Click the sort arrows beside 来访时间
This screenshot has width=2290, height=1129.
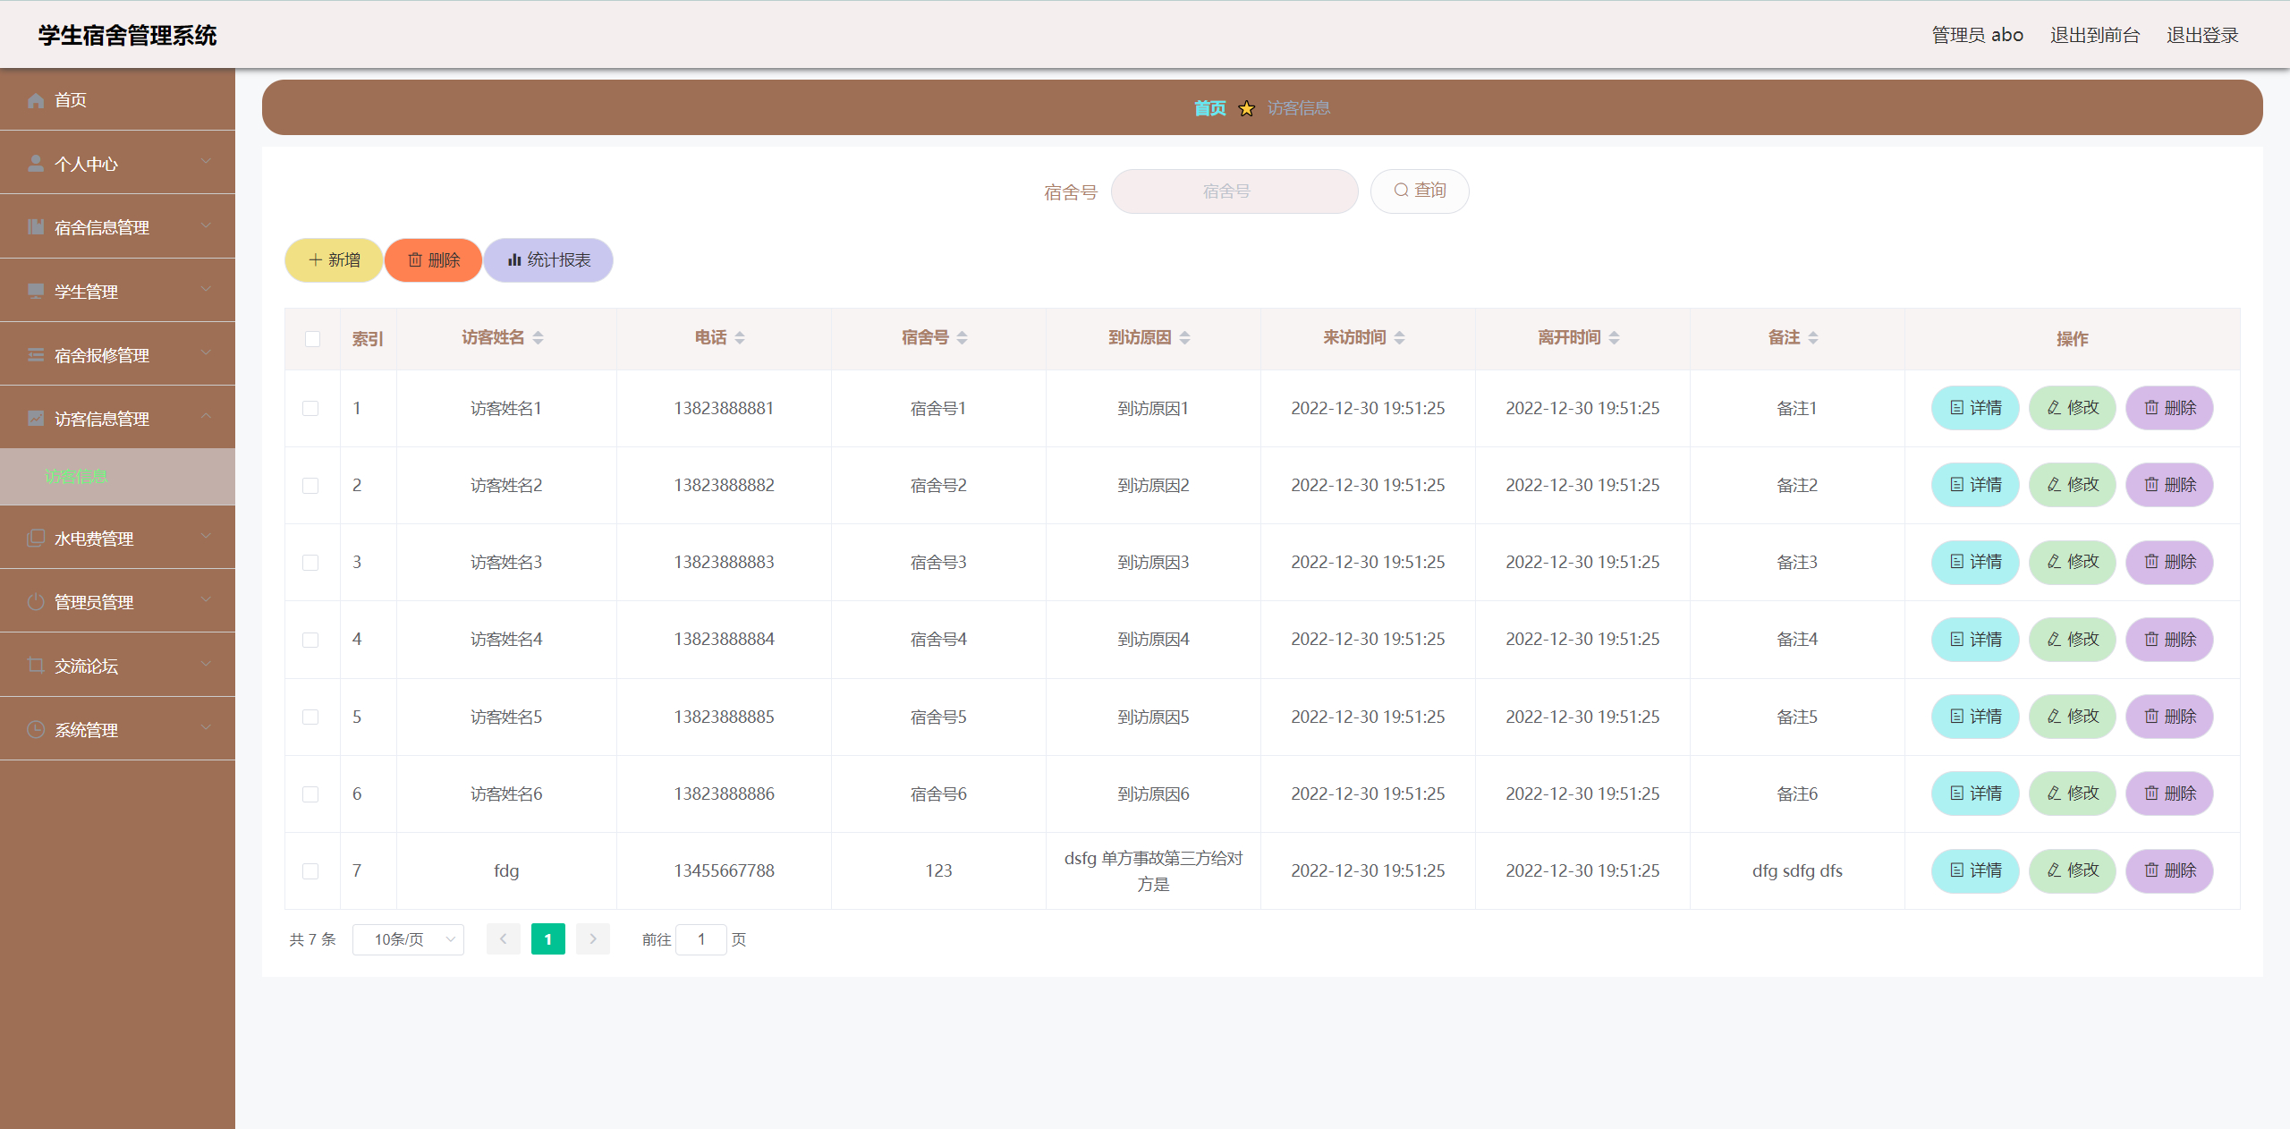[x=1400, y=338]
